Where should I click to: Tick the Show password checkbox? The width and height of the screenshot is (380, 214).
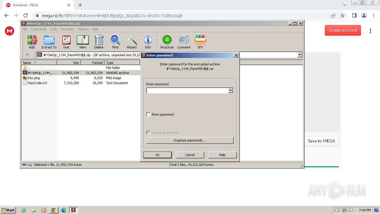148,114
